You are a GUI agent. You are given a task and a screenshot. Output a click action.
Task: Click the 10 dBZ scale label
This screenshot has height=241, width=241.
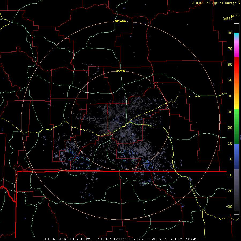point(230,144)
